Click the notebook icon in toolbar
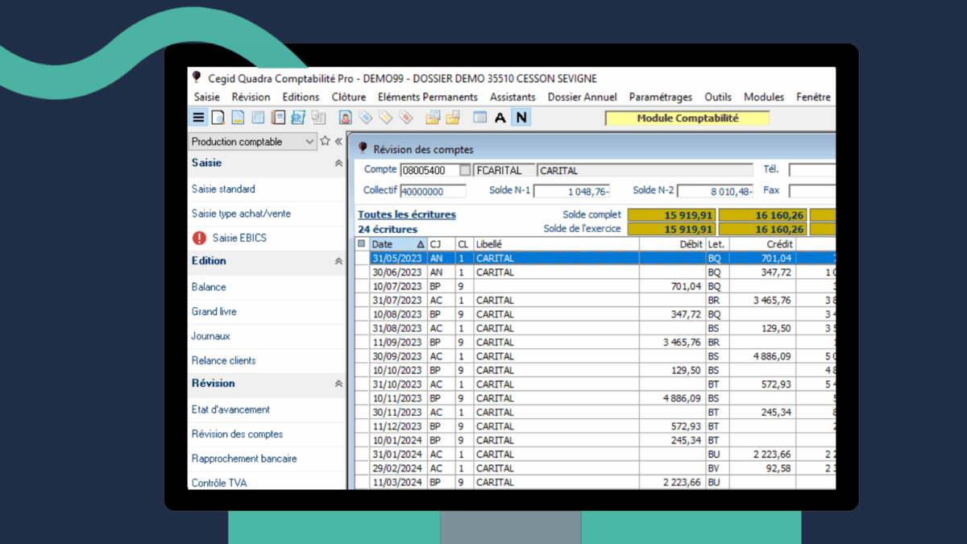The image size is (967, 544). [278, 118]
